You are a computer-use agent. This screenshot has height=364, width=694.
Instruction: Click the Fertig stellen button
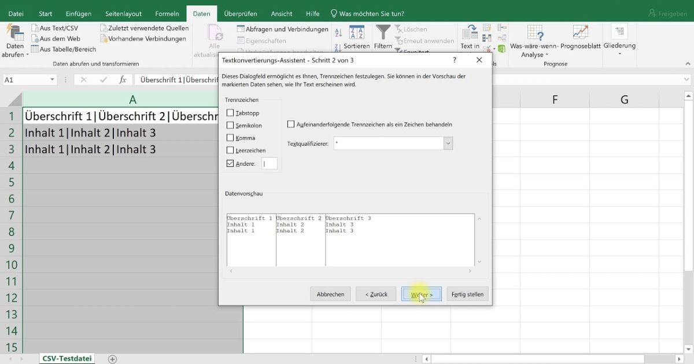point(467,294)
